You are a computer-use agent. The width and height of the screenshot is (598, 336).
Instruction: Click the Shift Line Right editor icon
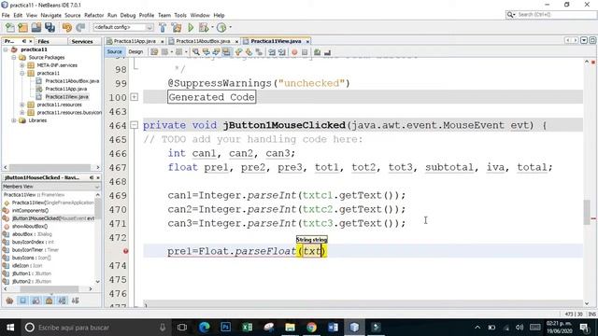tap(282, 52)
